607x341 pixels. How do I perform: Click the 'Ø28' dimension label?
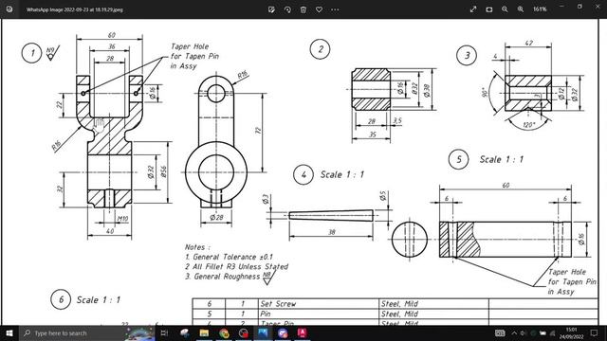point(216,218)
